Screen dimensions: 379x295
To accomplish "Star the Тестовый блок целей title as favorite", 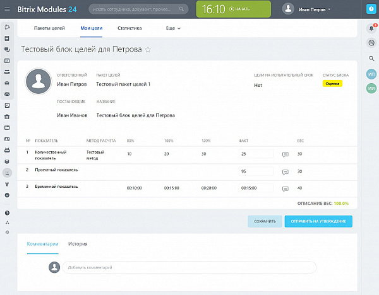I will [x=148, y=49].
